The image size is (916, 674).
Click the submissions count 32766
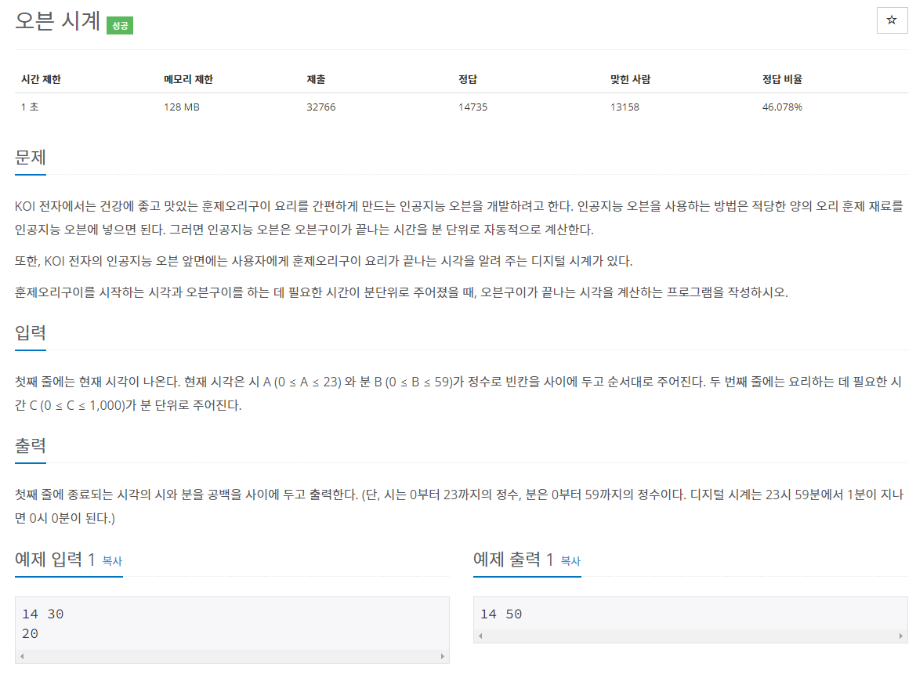click(x=321, y=107)
